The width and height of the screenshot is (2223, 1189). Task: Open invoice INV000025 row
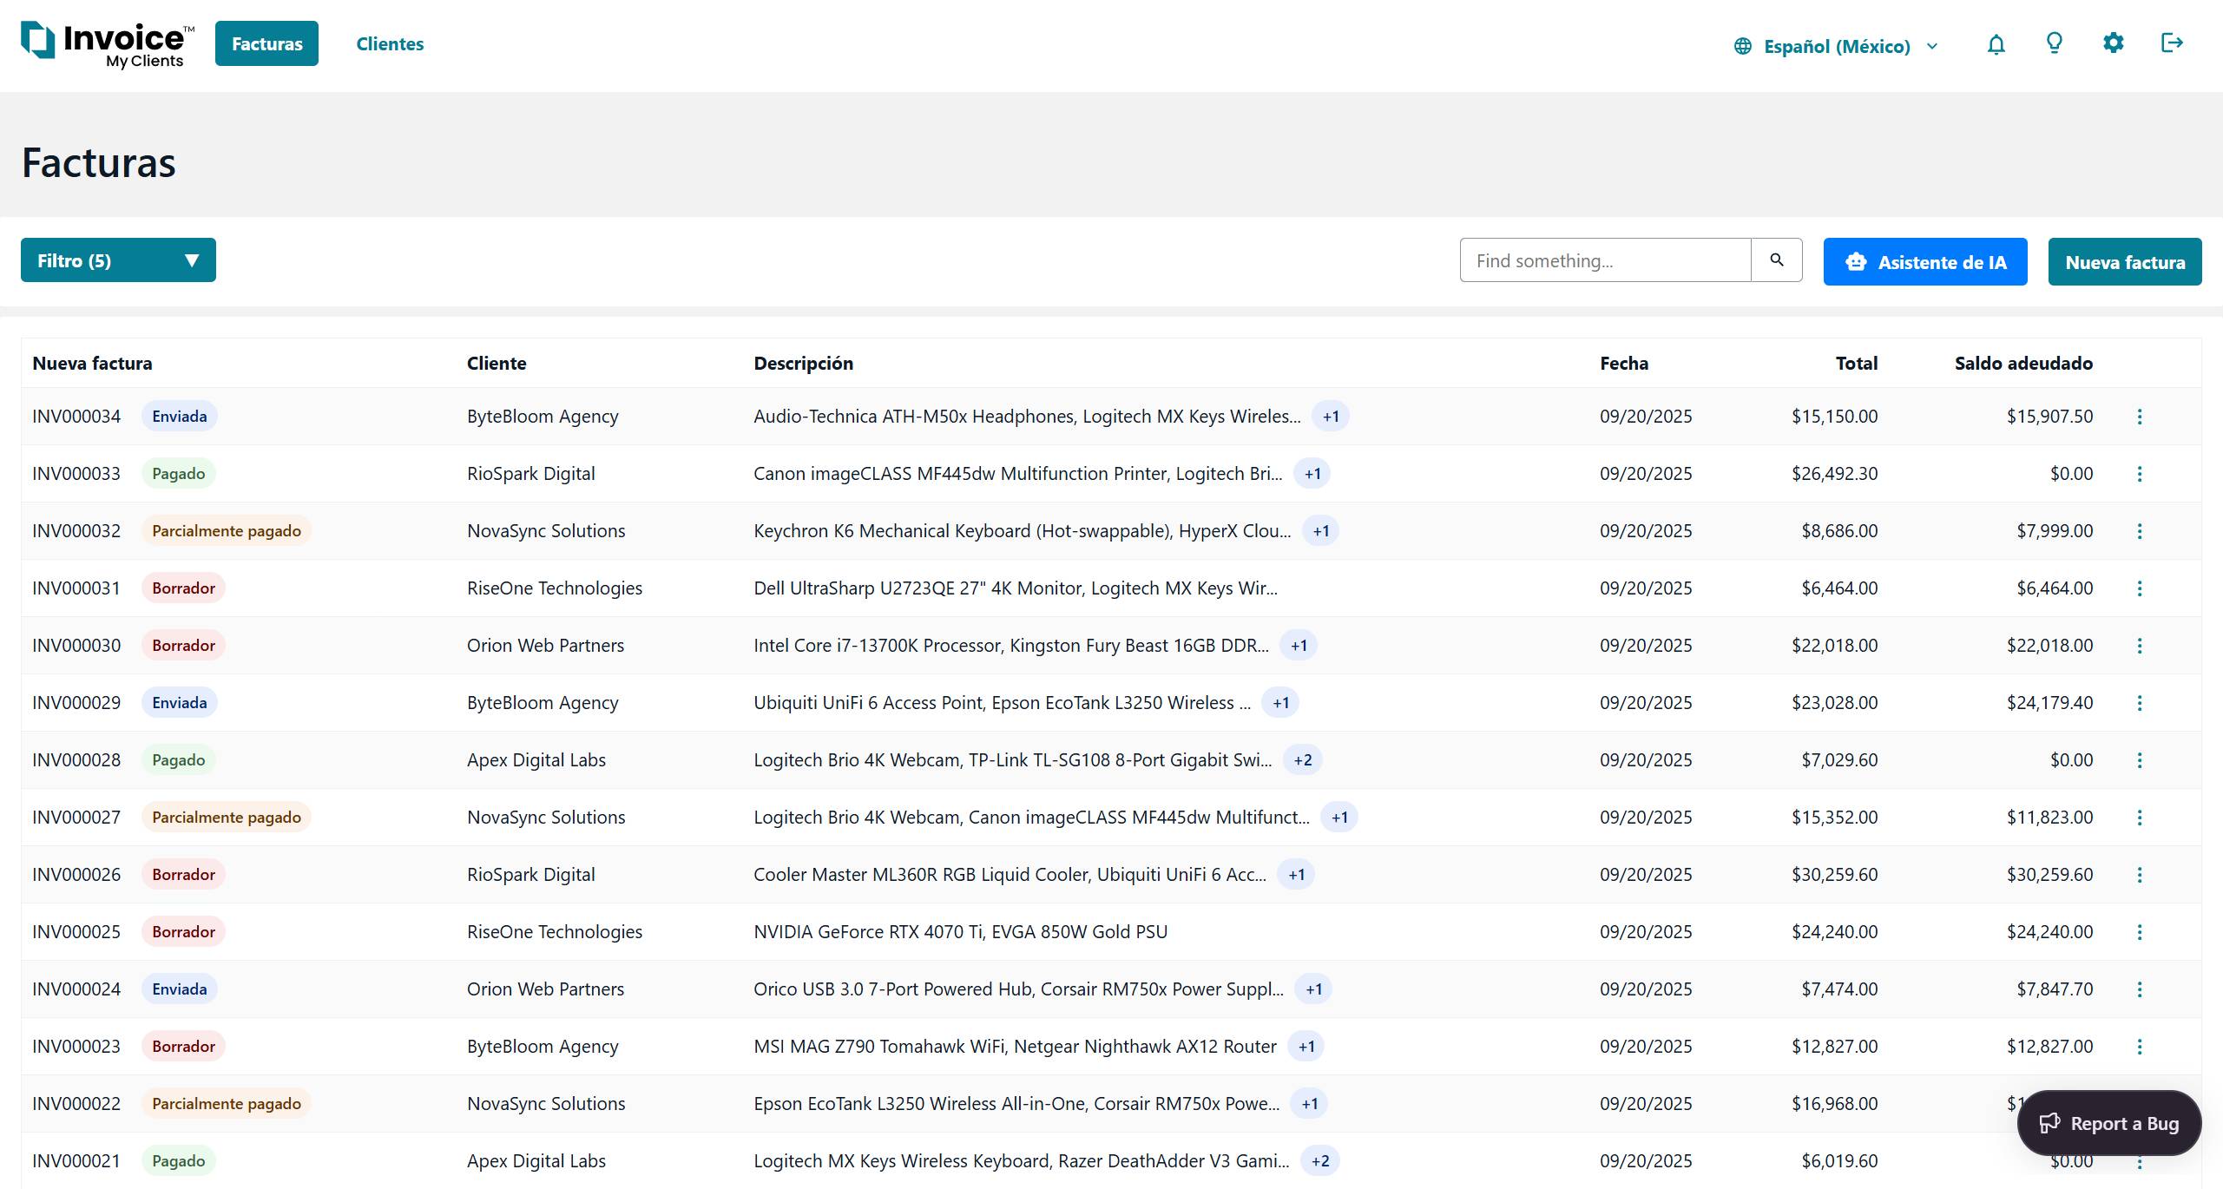76,932
